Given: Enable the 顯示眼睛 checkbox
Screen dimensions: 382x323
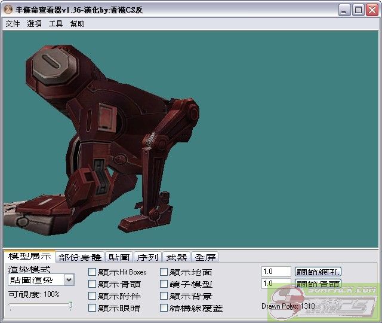Looking at the screenshot, I should pos(92,308).
